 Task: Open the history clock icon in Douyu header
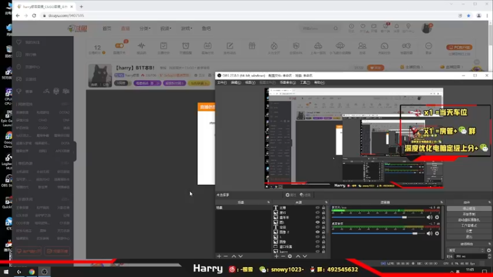coord(351,26)
